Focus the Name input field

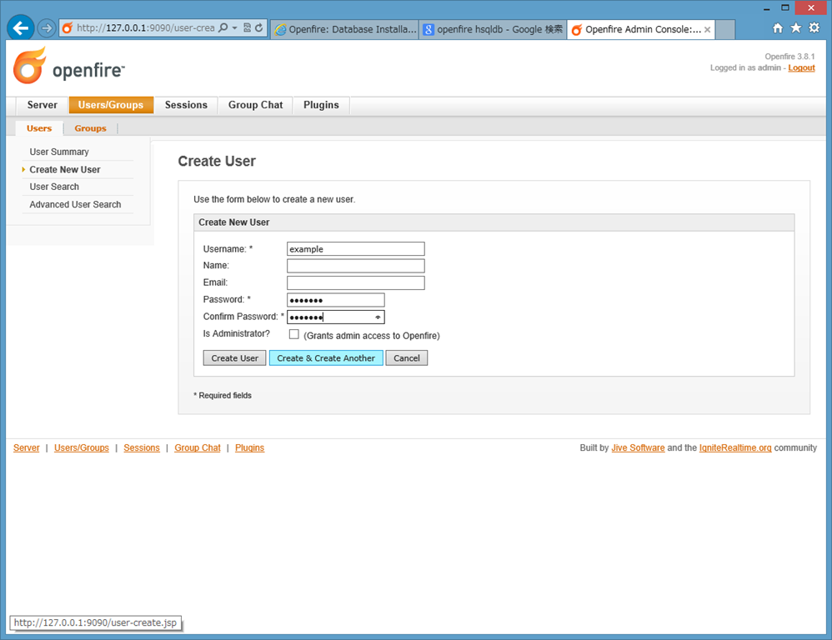click(355, 266)
